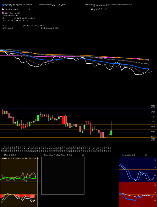Click the ADX (MGR) 12.4, 27.4, 21.3 values

(x=33, y=26)
